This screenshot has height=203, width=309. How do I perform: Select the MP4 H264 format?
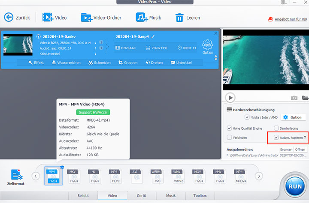53,176
